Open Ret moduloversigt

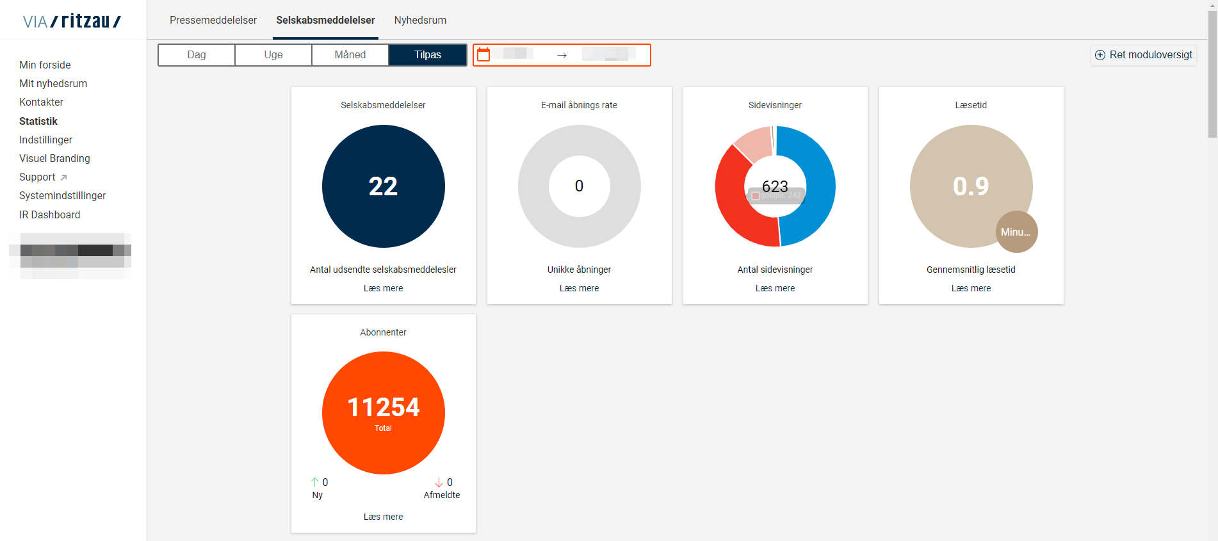tap(1144, 55)
